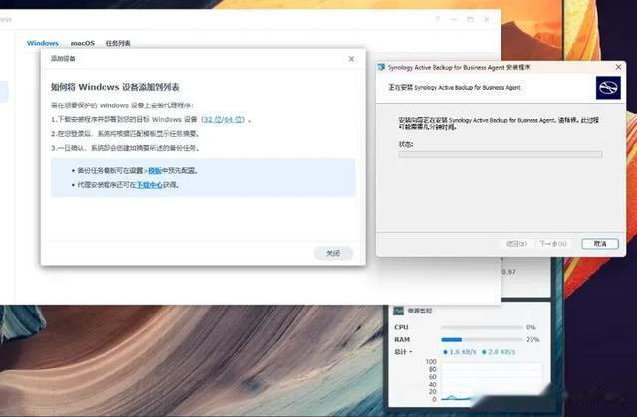637x417 pixels.
Task: Click the installer progress bar under 状态
Action: coord(501,154)
